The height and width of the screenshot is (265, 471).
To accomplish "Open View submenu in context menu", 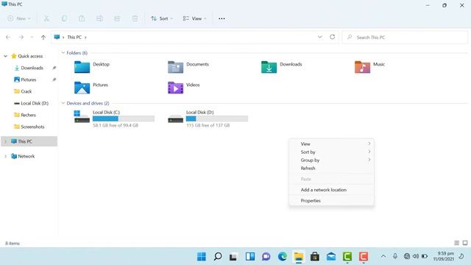I will 332,144.
